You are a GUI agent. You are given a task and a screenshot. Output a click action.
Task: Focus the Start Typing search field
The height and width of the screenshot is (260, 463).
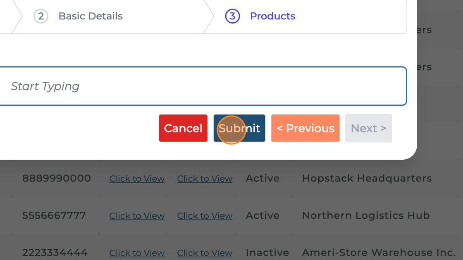(203, 86)
